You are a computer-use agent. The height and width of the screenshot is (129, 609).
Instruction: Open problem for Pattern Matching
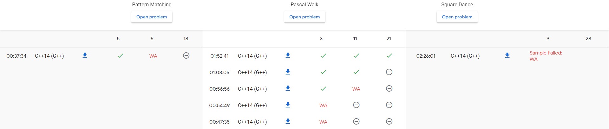click(152, 17)
